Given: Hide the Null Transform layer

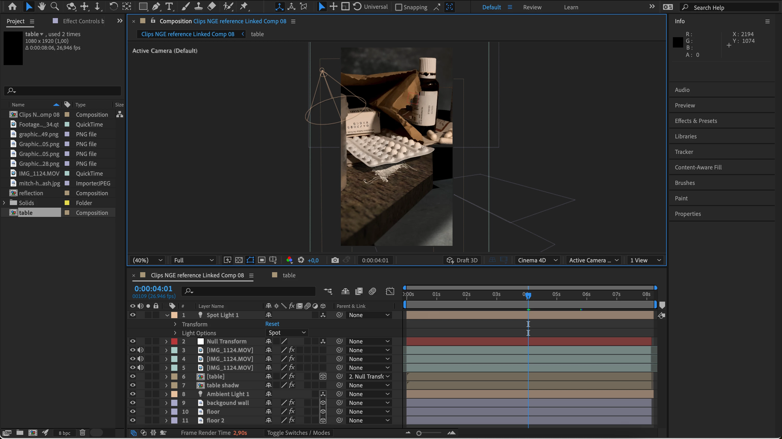Looking at the screenshot, I should coord(133,341).
